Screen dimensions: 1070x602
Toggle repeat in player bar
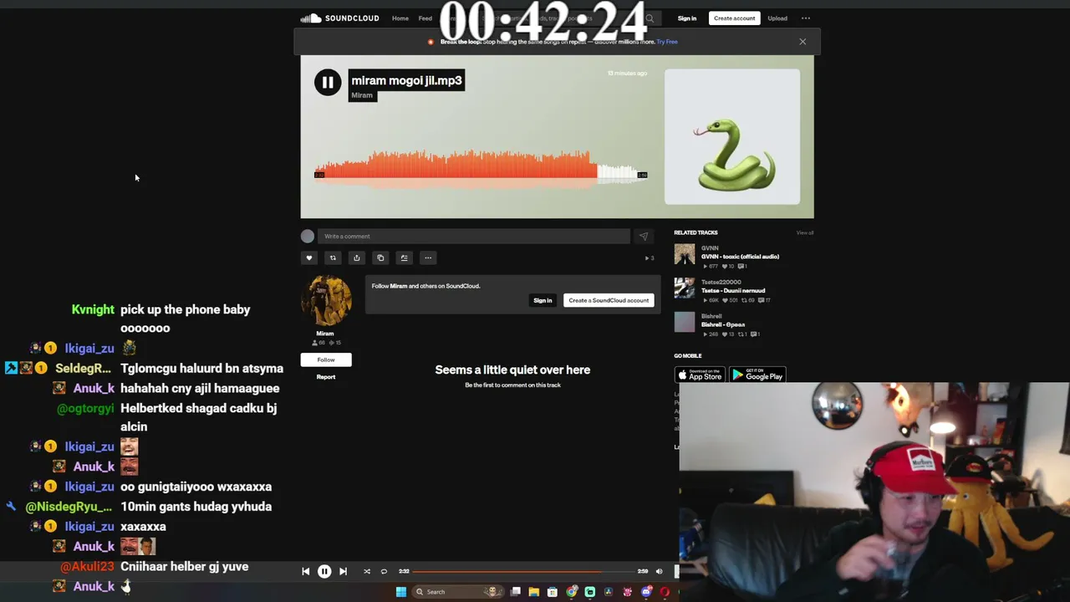coord(384,572)
